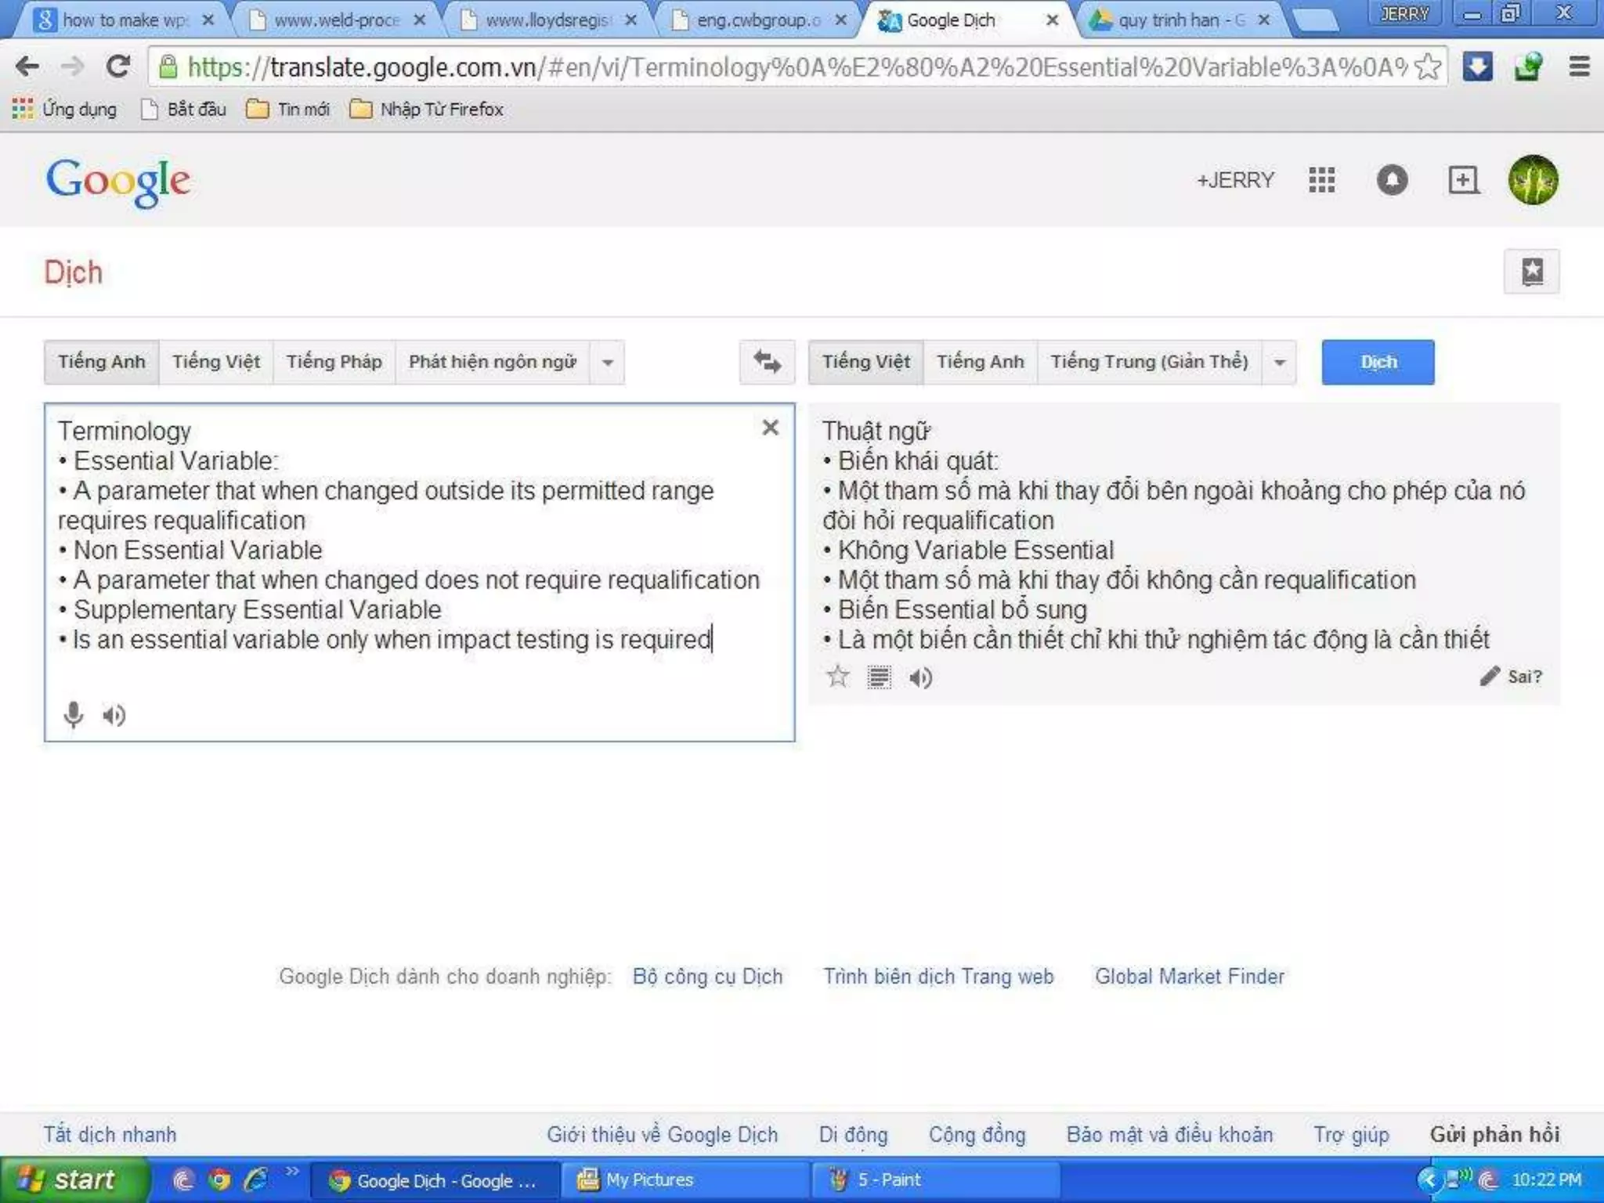Click Cộng đồng footer link
1604x1203 pixels.
coord(977,1134)
